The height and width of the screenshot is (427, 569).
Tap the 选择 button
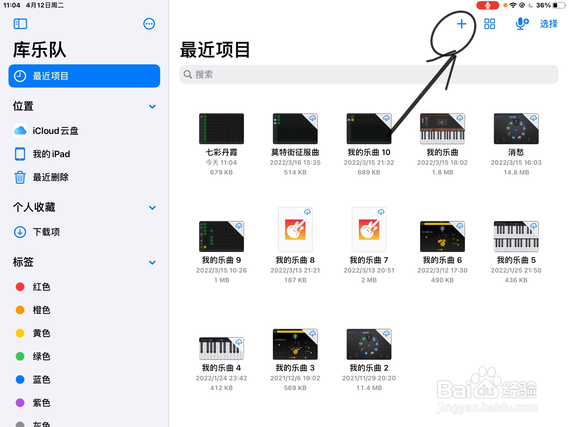coord(548,24)
